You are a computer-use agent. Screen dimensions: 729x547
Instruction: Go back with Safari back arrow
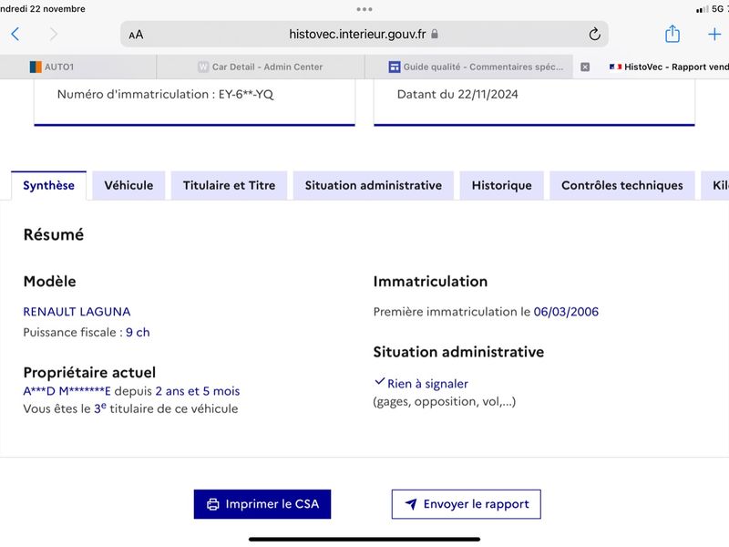click(x=15, y=34)
